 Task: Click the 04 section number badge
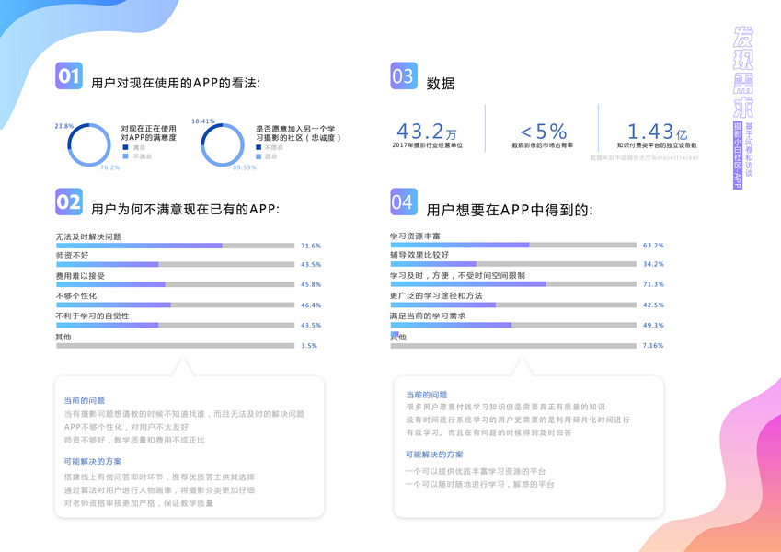click(x=404, y=201)
